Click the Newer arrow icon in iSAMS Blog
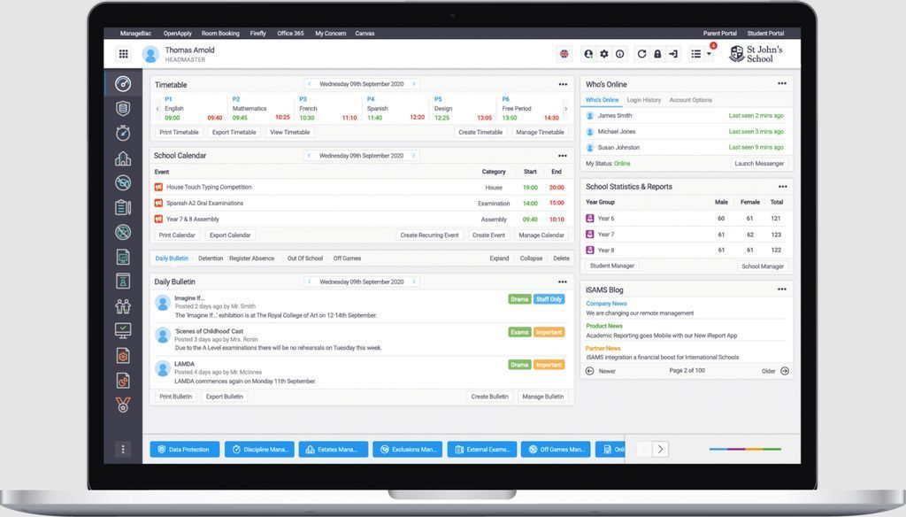 pos(589,371)
